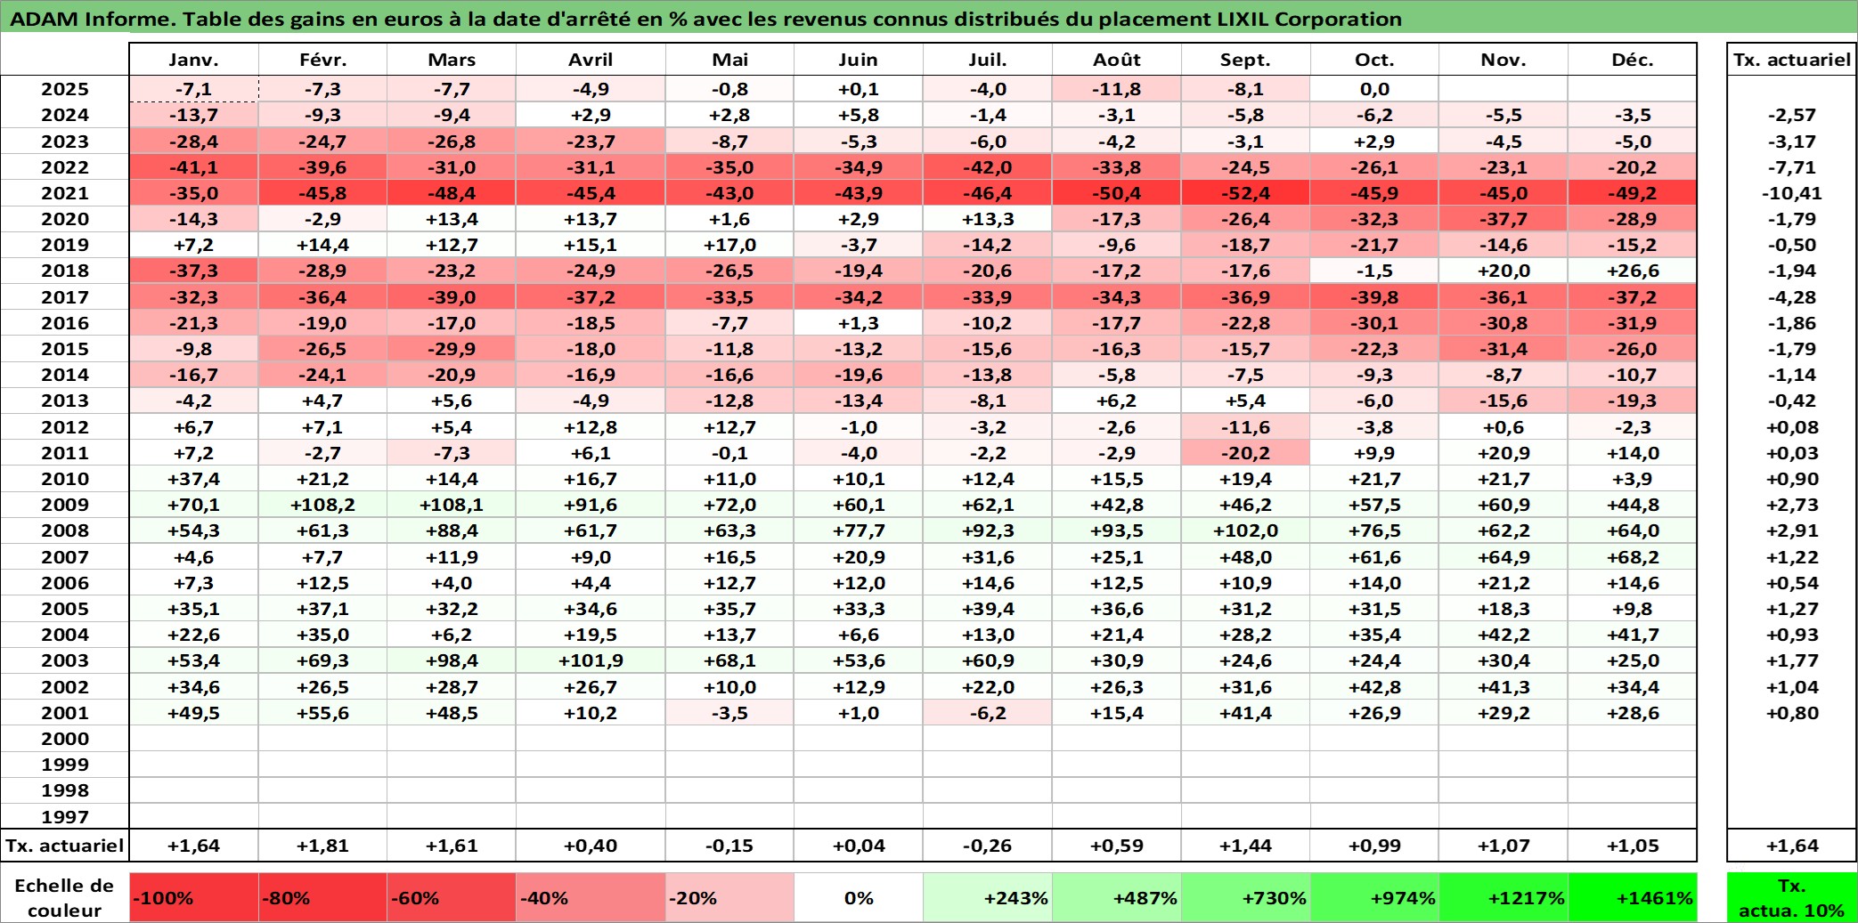Click the 2025 year row label

point(65,89)
